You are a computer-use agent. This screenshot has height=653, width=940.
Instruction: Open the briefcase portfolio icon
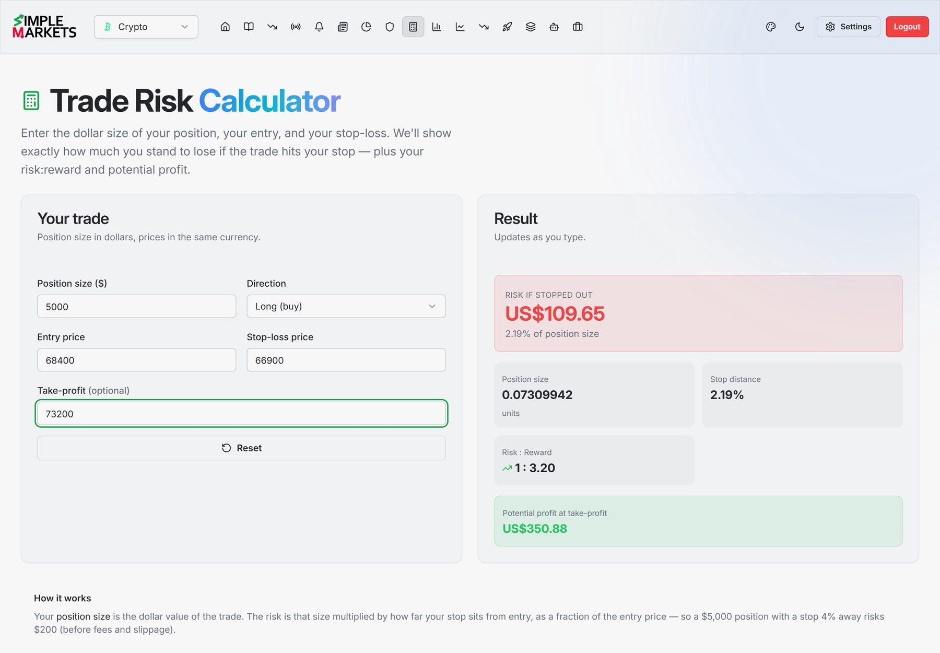[578, 27]
